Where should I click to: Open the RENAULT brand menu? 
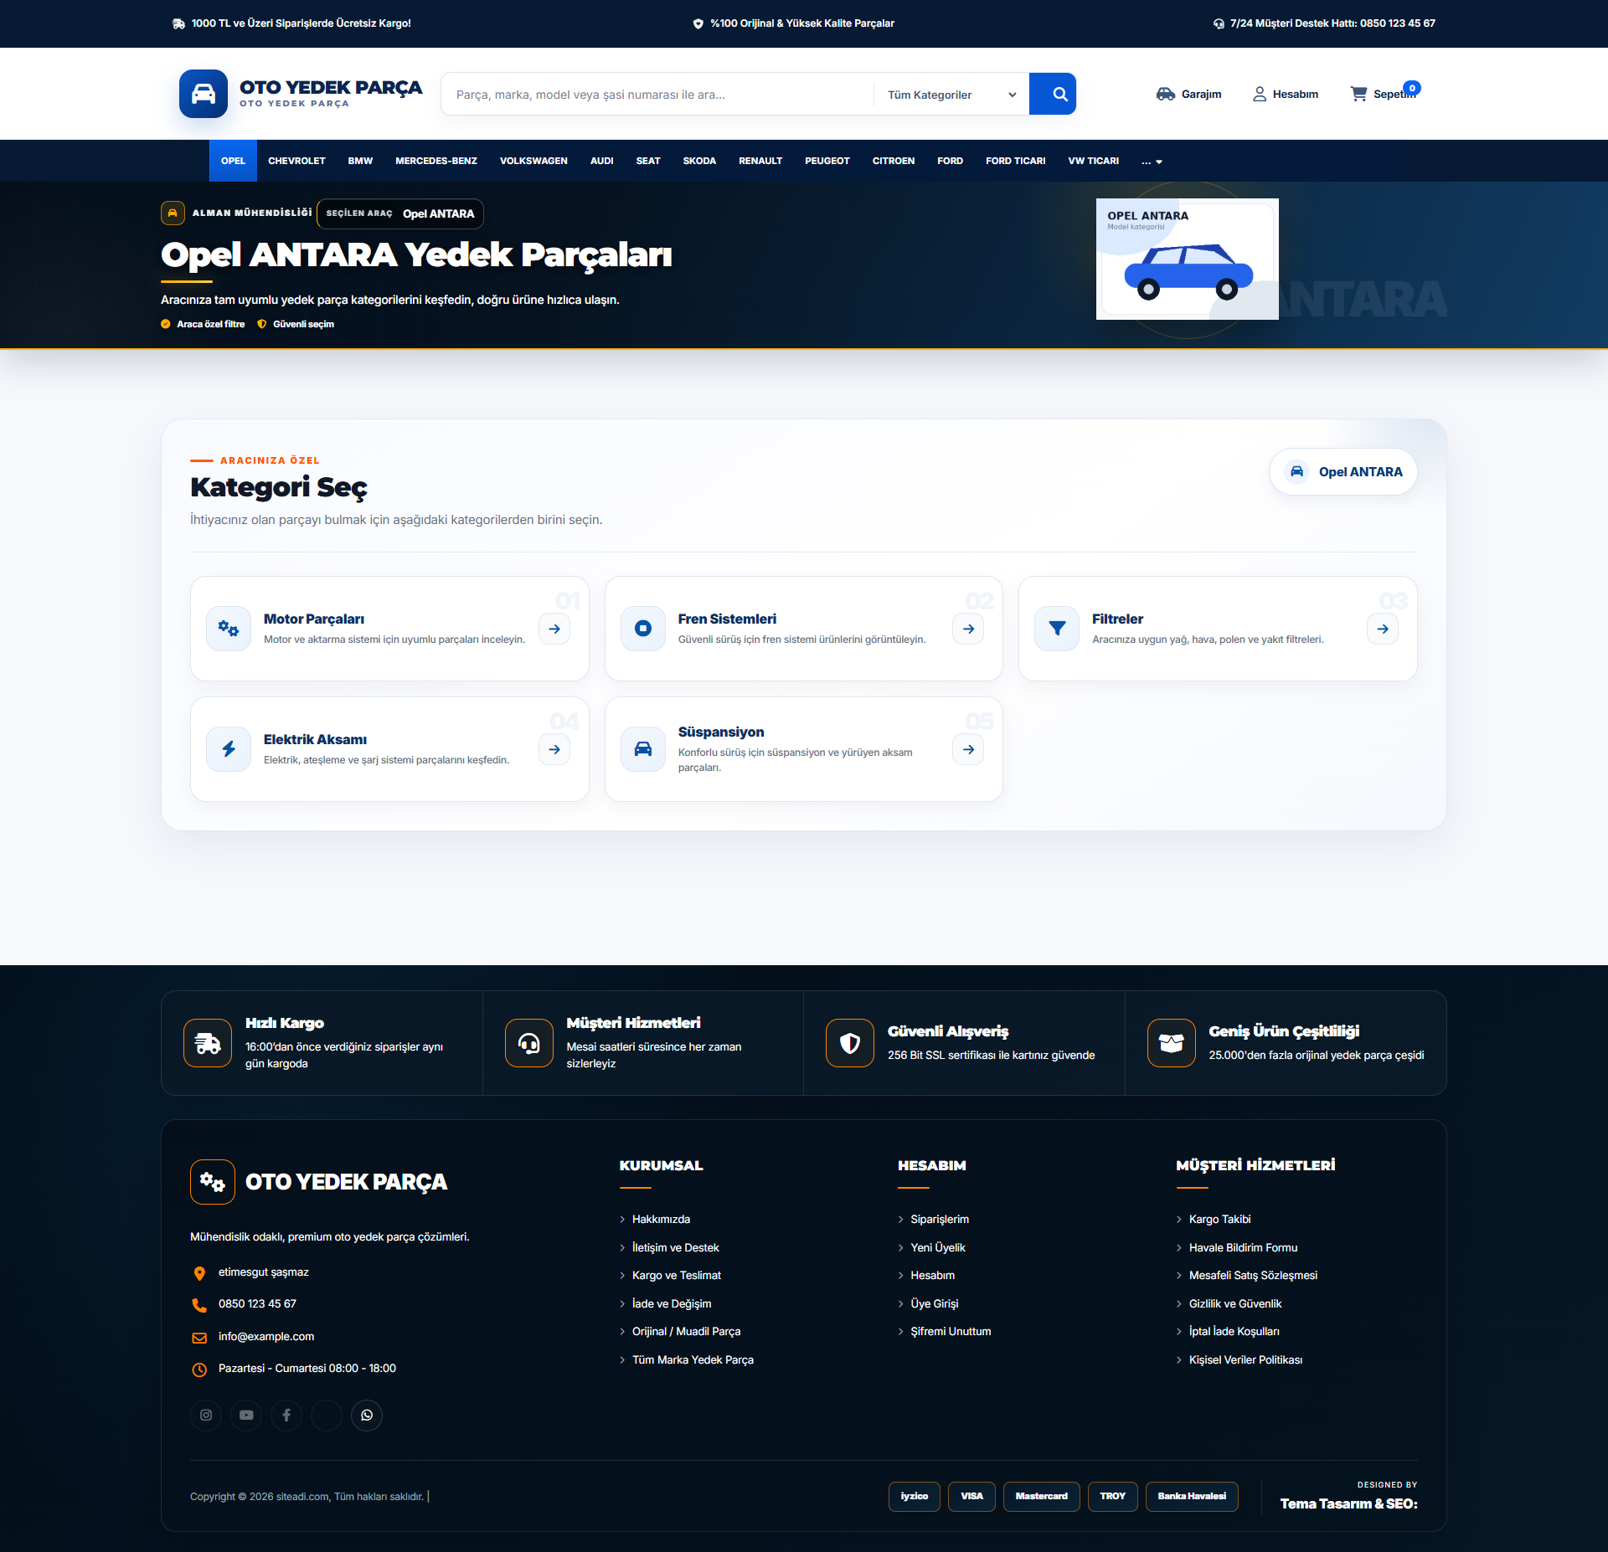pyautogui.click(x=760, y=161)
